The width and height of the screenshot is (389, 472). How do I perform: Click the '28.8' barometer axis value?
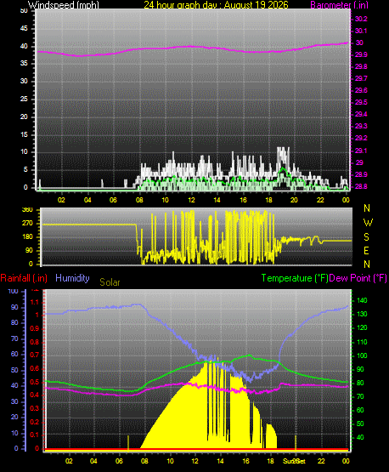click(x=361, y=186)
